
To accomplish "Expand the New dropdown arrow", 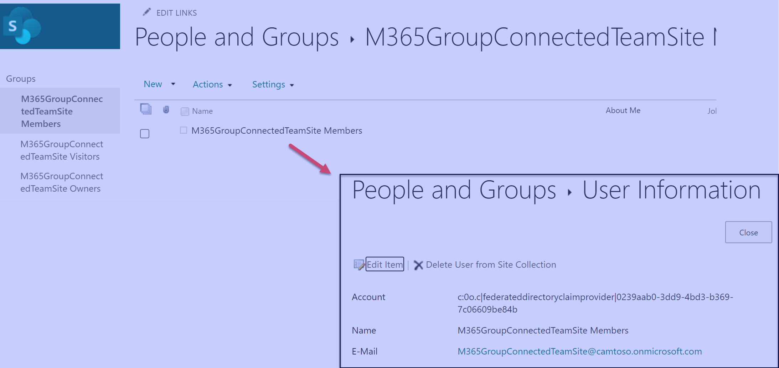I will pos(173,84).
